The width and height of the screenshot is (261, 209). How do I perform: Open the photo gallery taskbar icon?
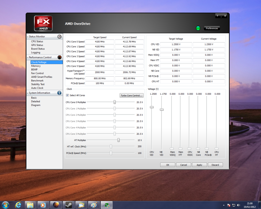coord(81,205)
